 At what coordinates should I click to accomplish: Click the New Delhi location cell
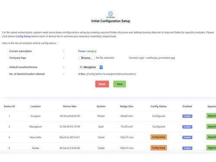(35, 137)
